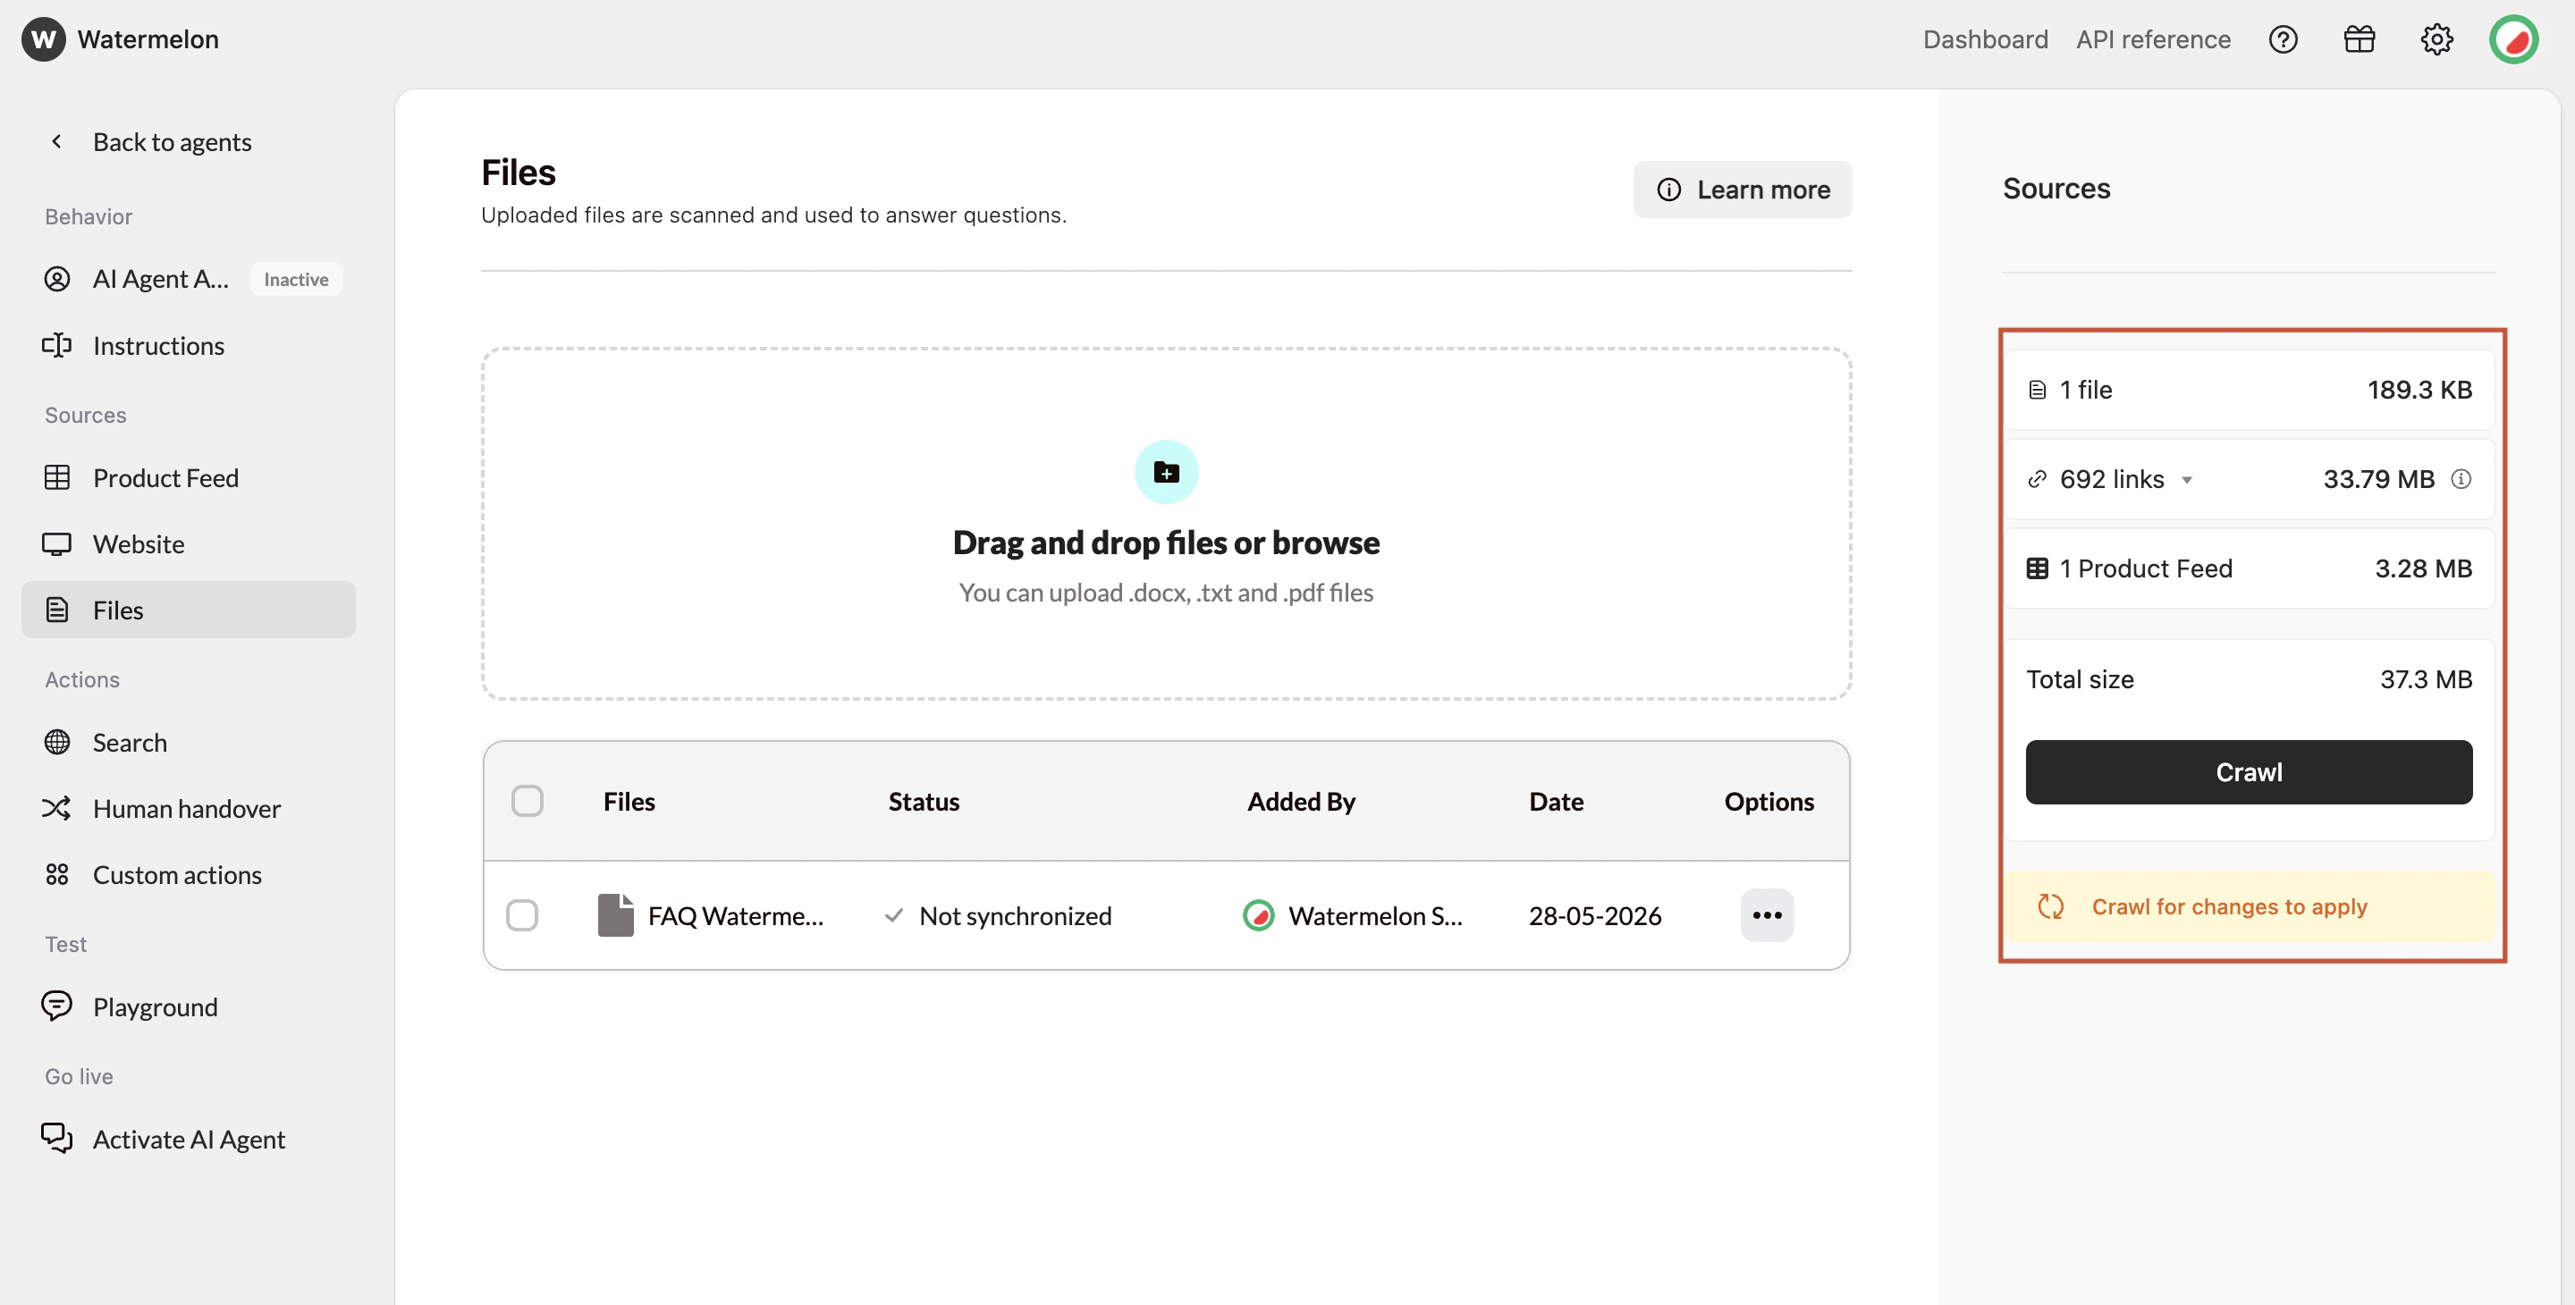Tick the select-all checkbox in table header
This screenshot has width=2575, height=1305.
coord(527,802)
